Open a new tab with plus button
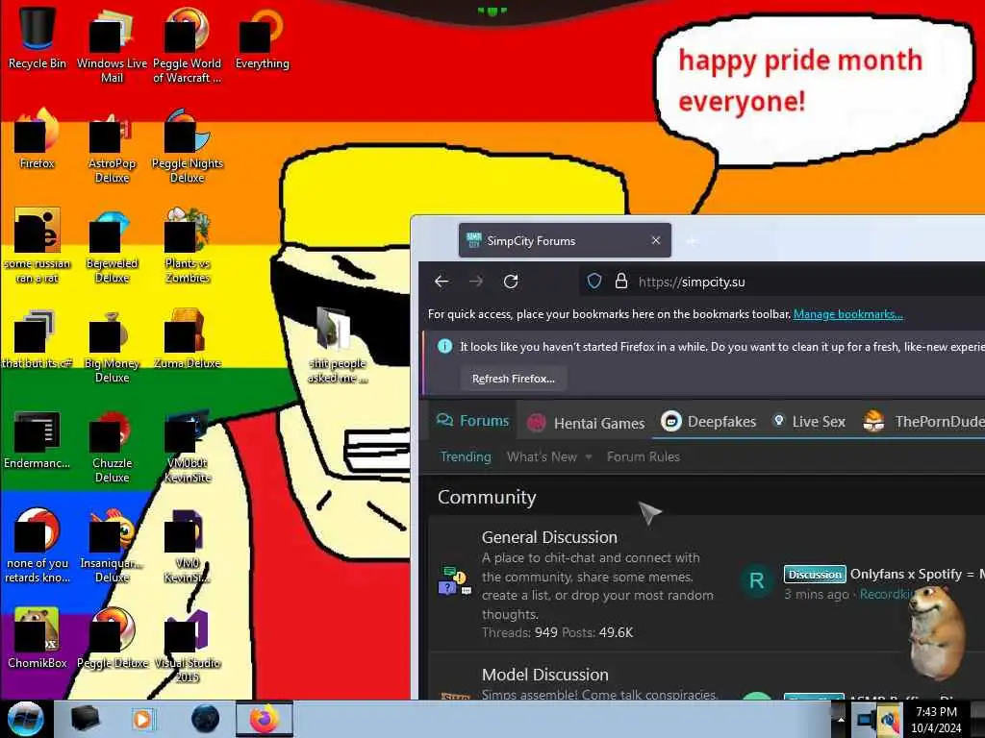Screen dimensions: 985x738 (692, 241)
